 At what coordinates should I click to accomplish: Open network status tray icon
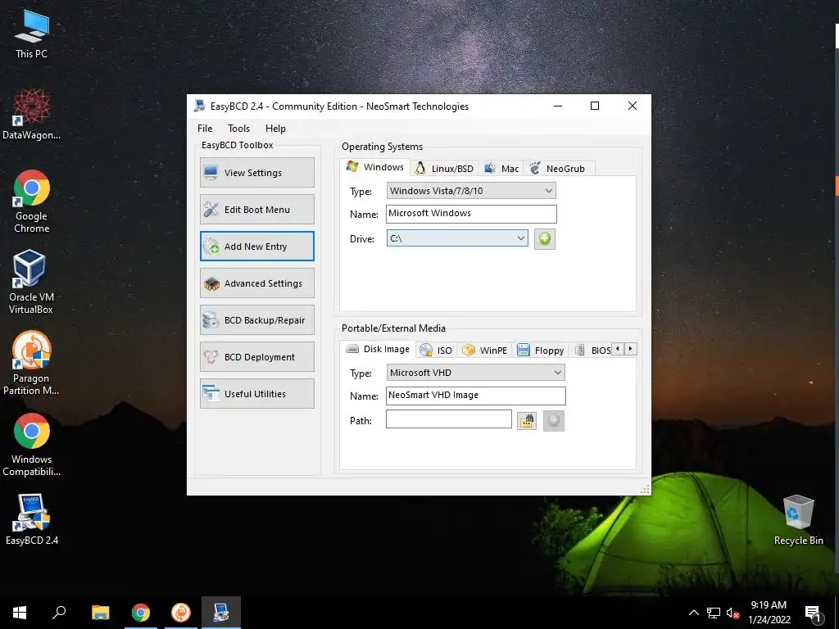tap(714, 613)
